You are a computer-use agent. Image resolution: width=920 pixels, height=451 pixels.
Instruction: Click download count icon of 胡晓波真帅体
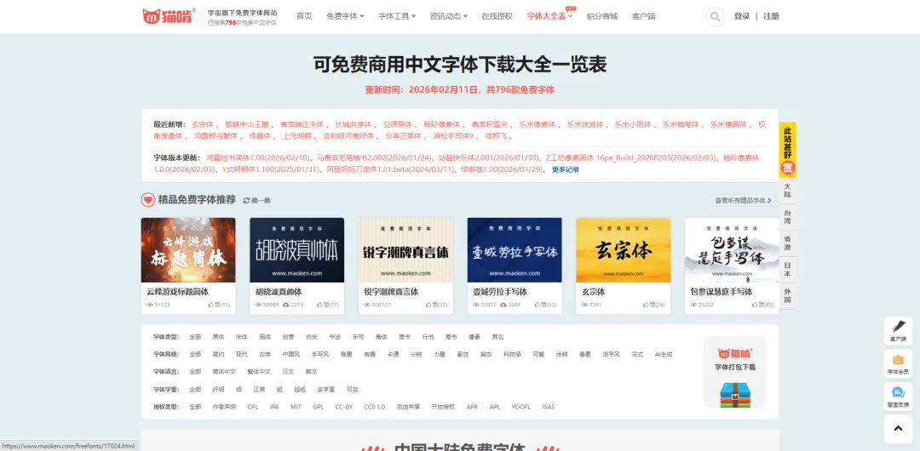pos(285,305)
